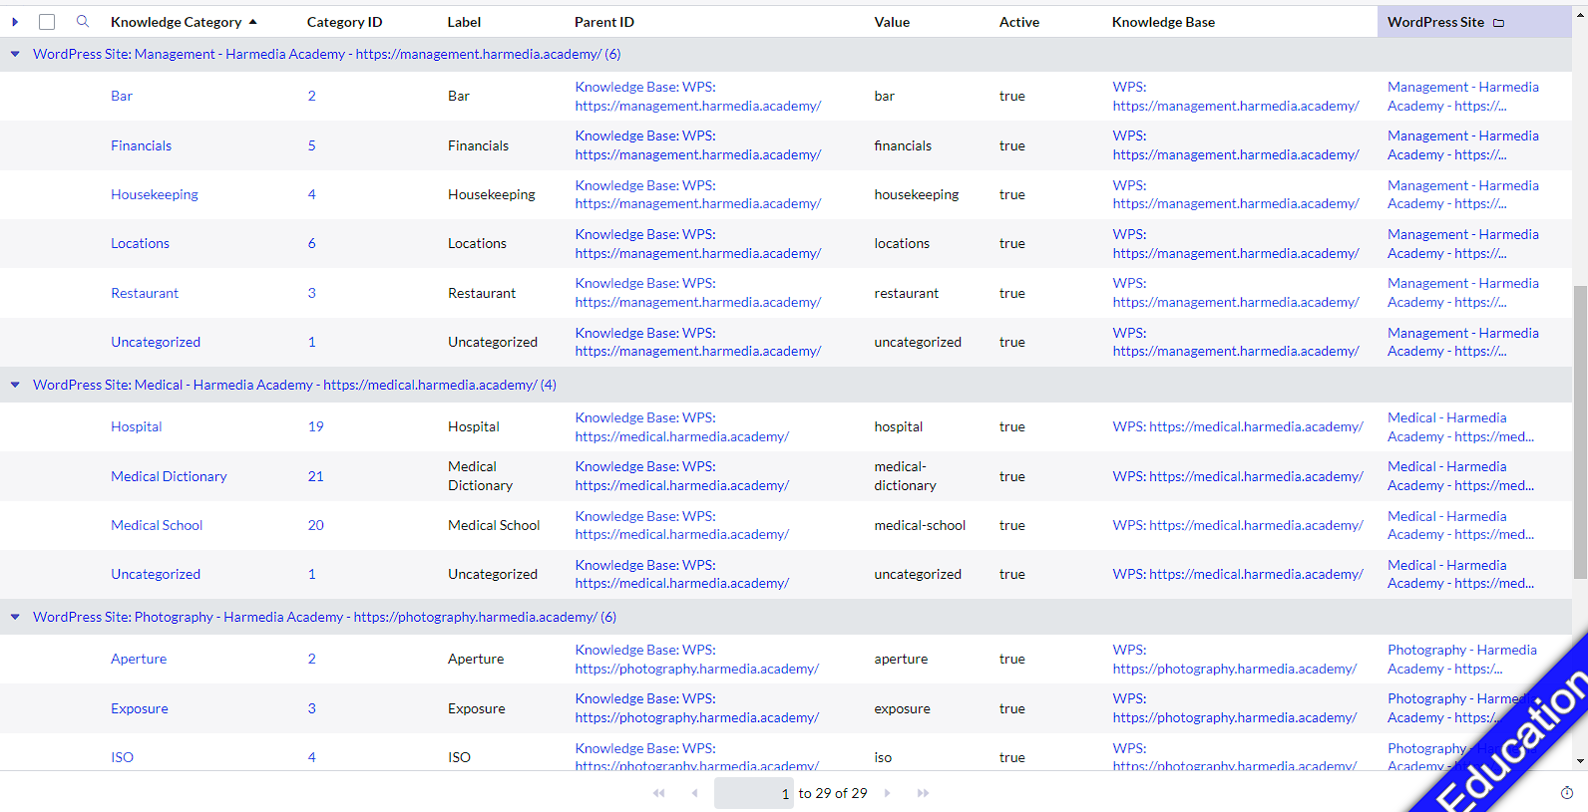Click the page number input field

click(753, 793)
